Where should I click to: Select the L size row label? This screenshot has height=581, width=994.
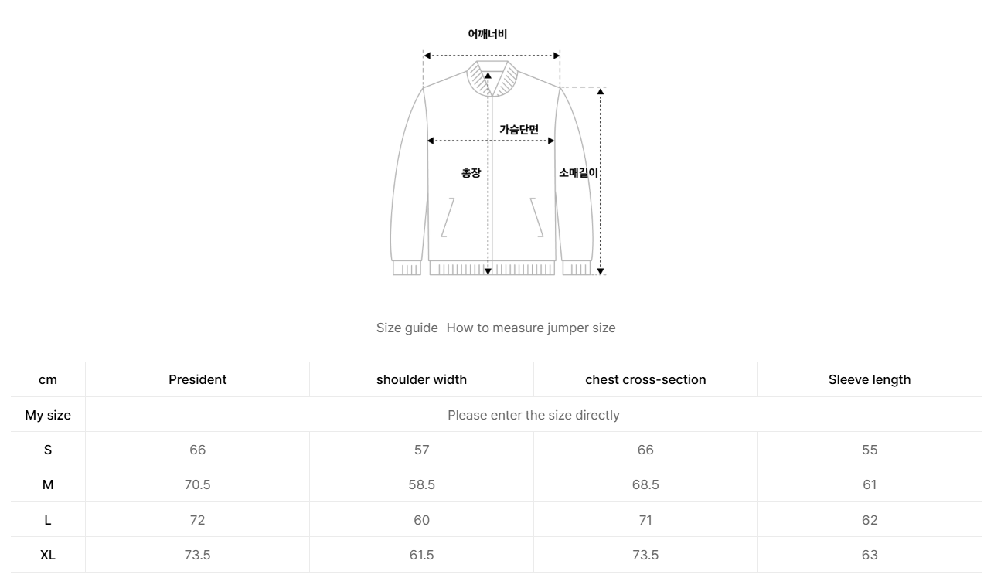(x=48, y=520)
